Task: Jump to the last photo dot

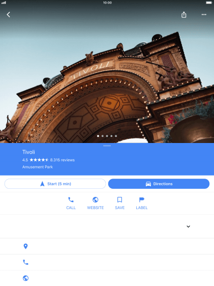Action: coord(116,136)
